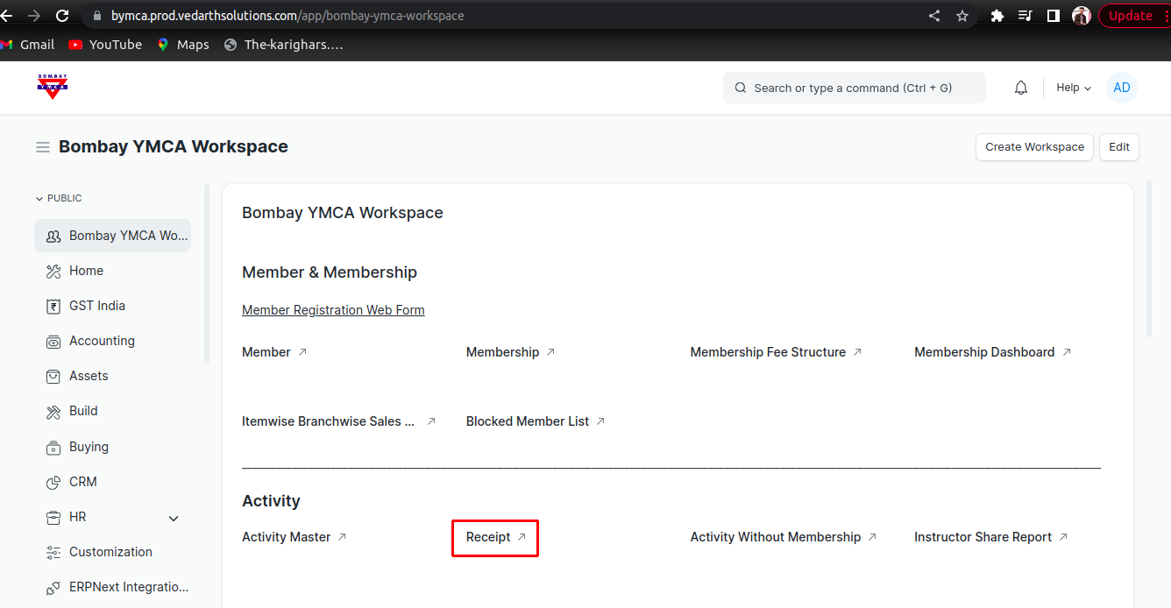Open Chrome extensions puzzle icon
1171x608 pixels.
pos(997,16)
